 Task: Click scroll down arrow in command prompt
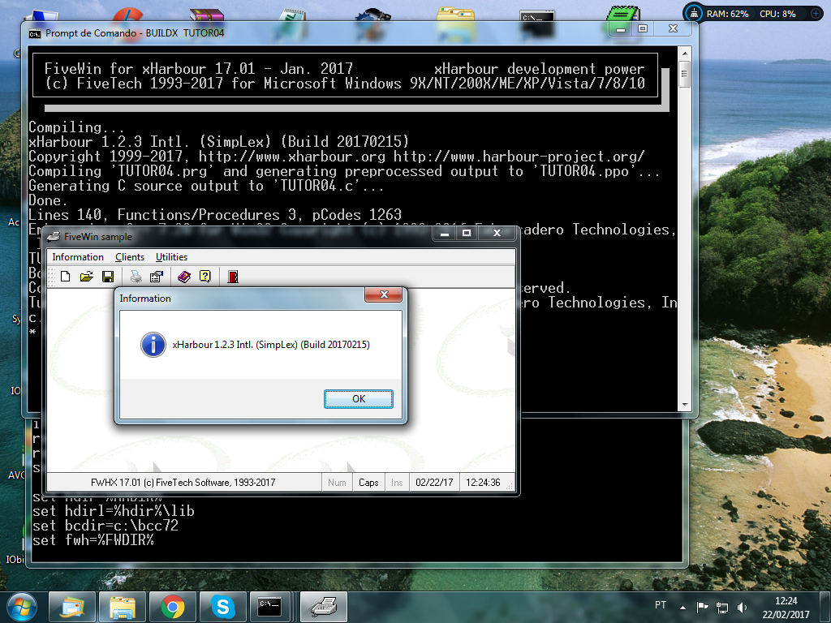tap(685, 405)
